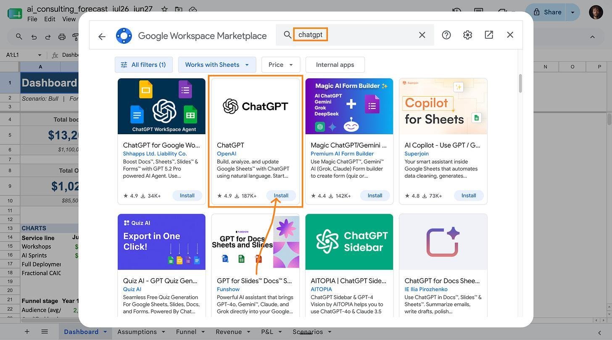Open Marketplace in a new window
Image resolution: width=612 pixels, height=340 pixels.
[x=489, y=35]
